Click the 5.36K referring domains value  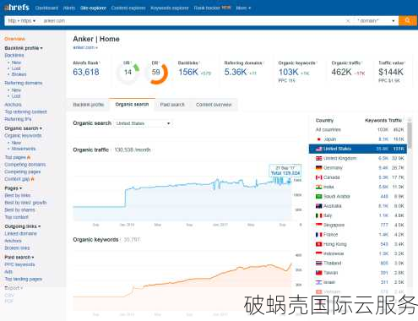click(236, 72)
